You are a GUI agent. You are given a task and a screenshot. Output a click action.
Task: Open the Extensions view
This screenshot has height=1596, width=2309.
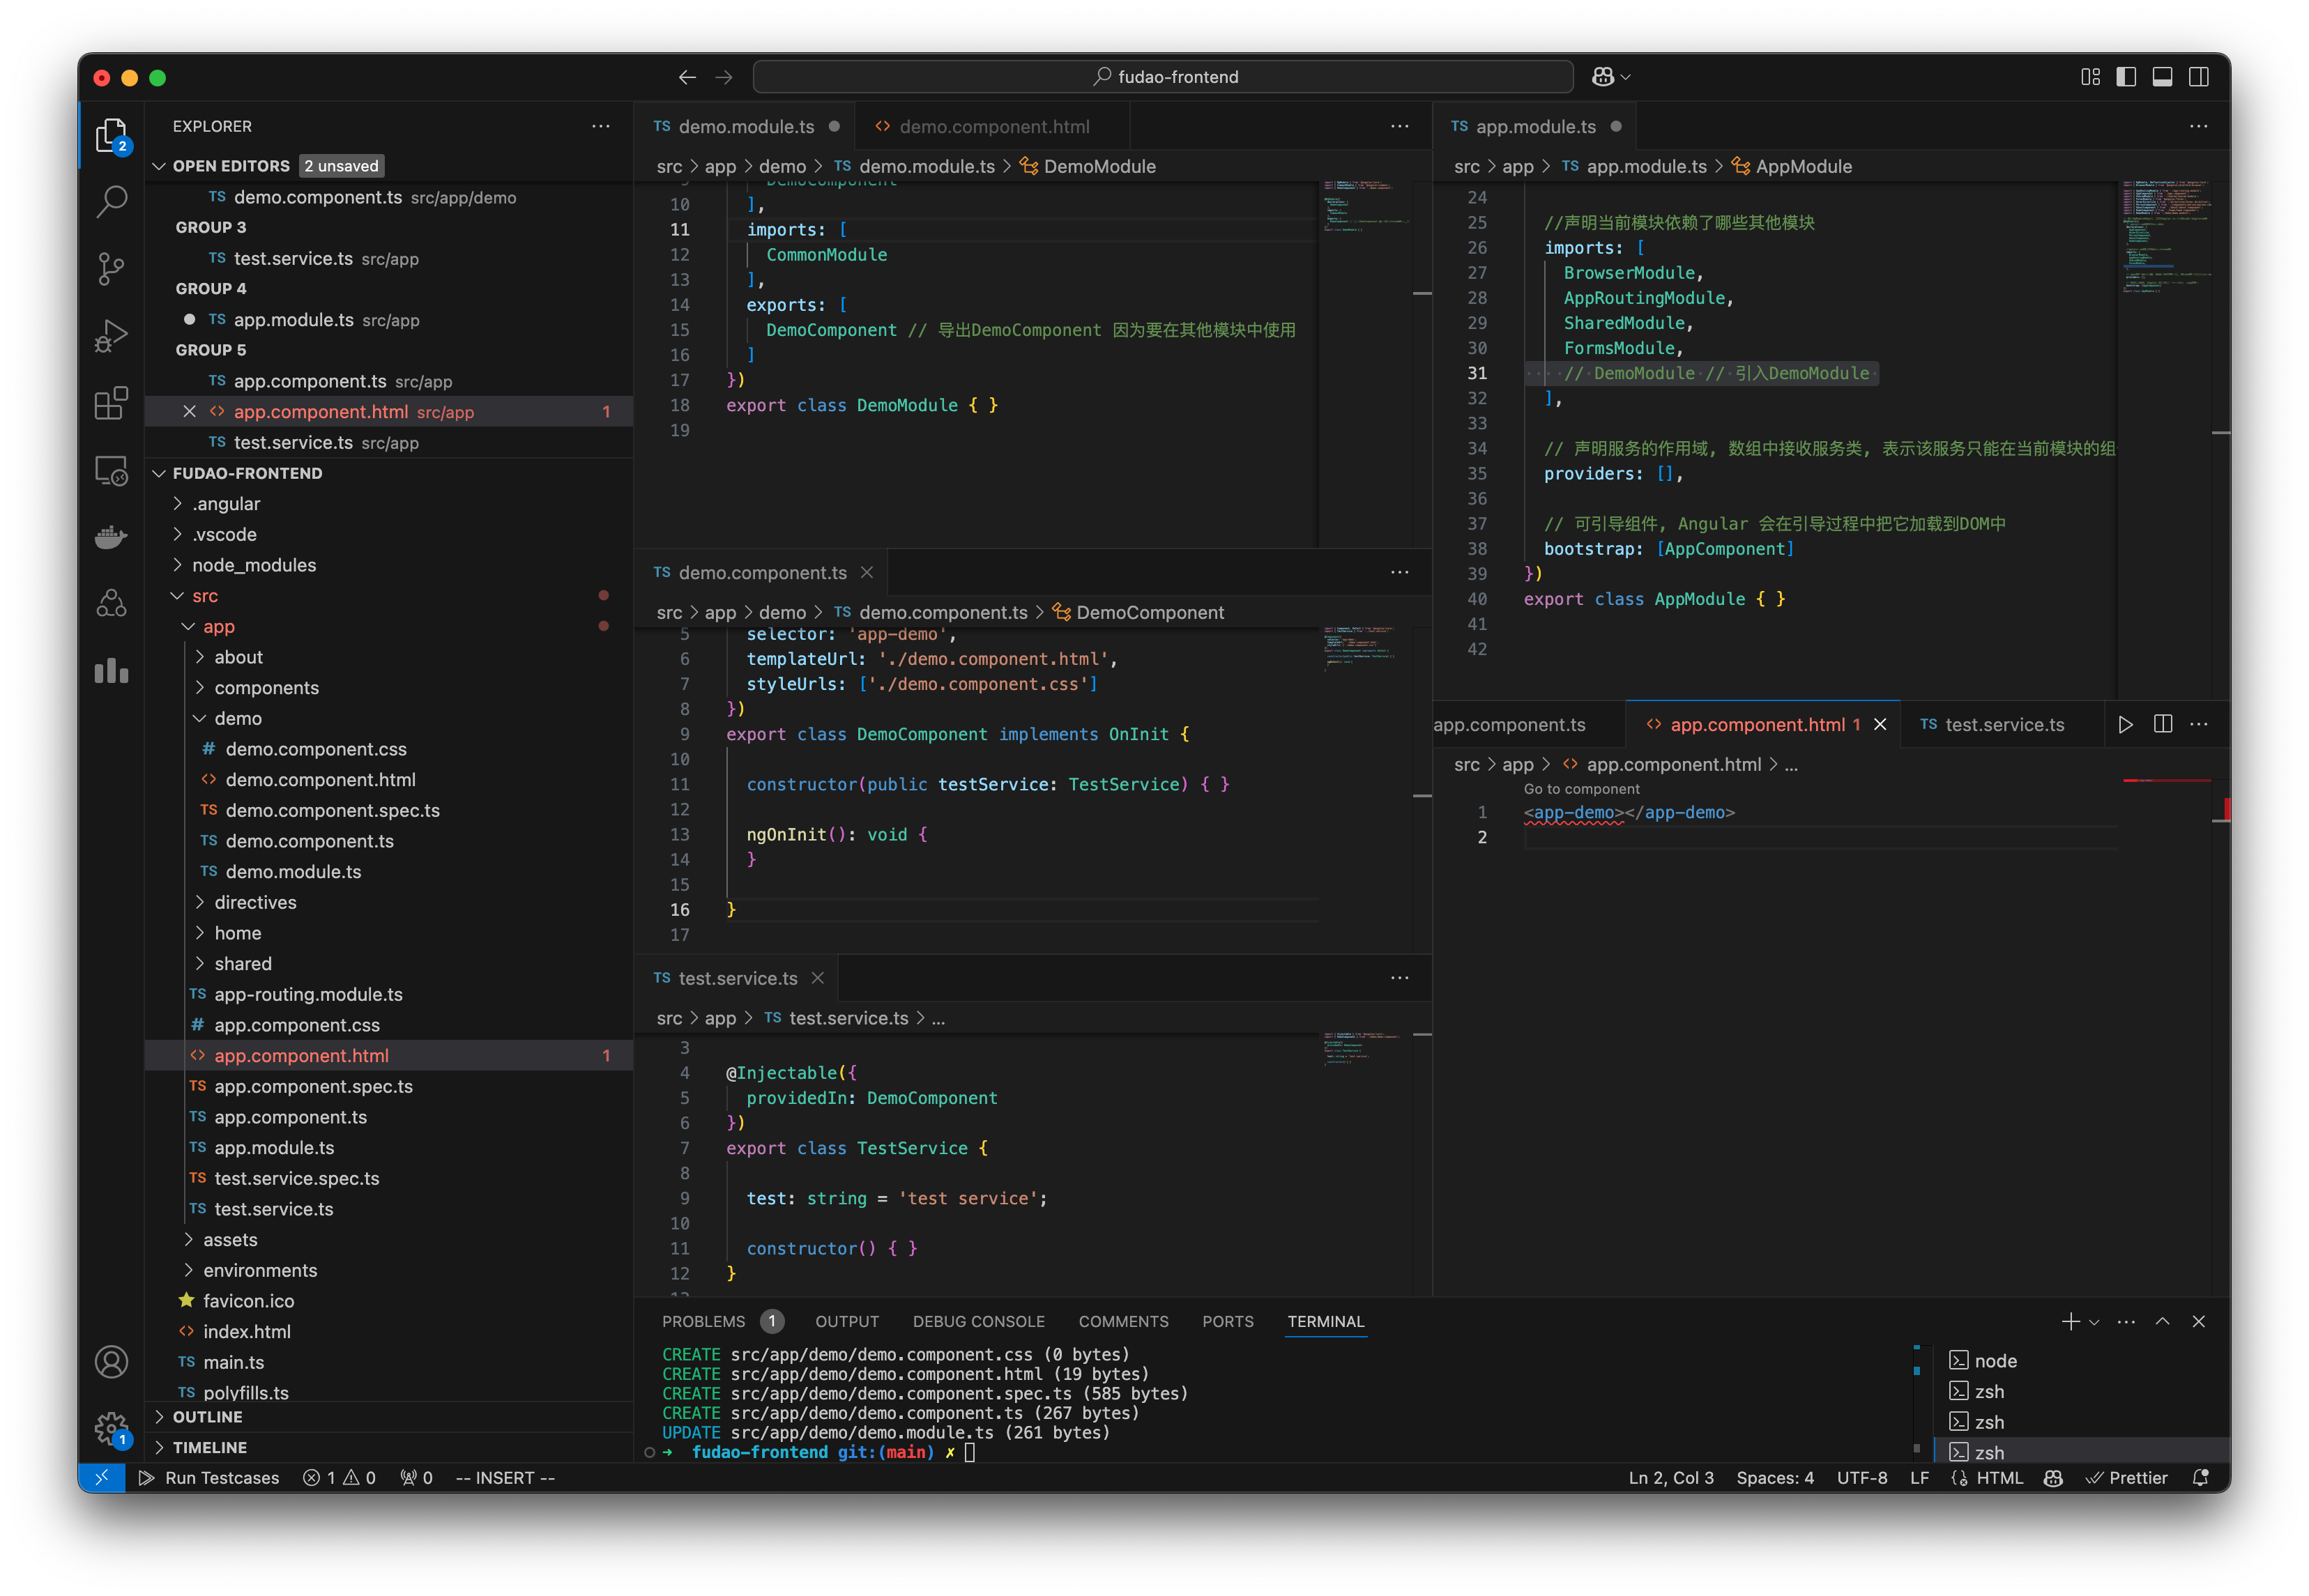pos(111,403)
